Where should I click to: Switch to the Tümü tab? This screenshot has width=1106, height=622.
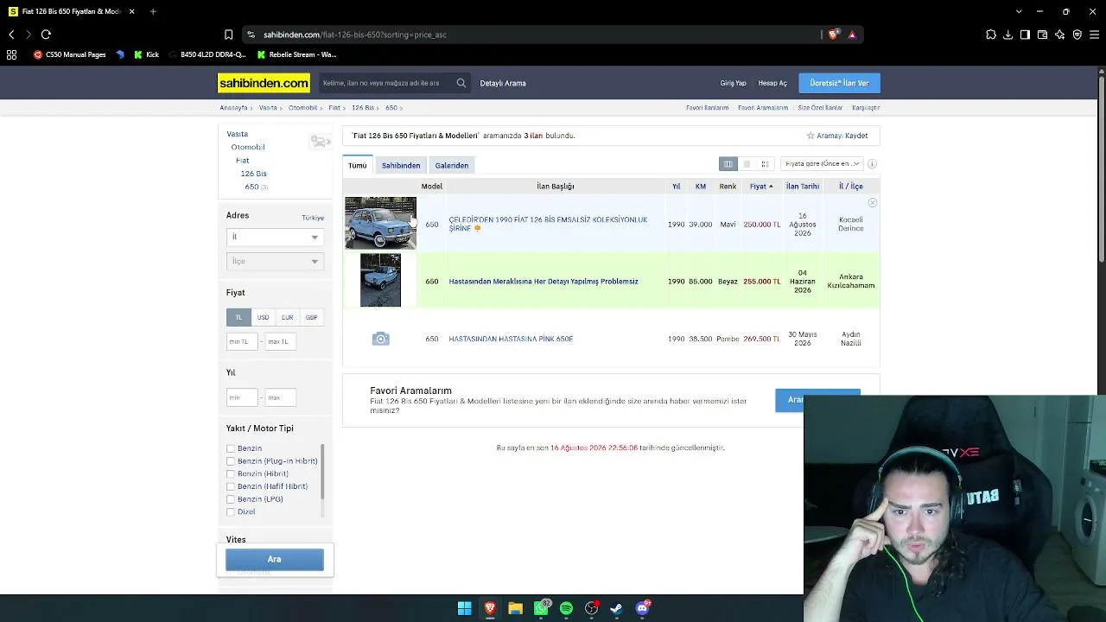358,165
